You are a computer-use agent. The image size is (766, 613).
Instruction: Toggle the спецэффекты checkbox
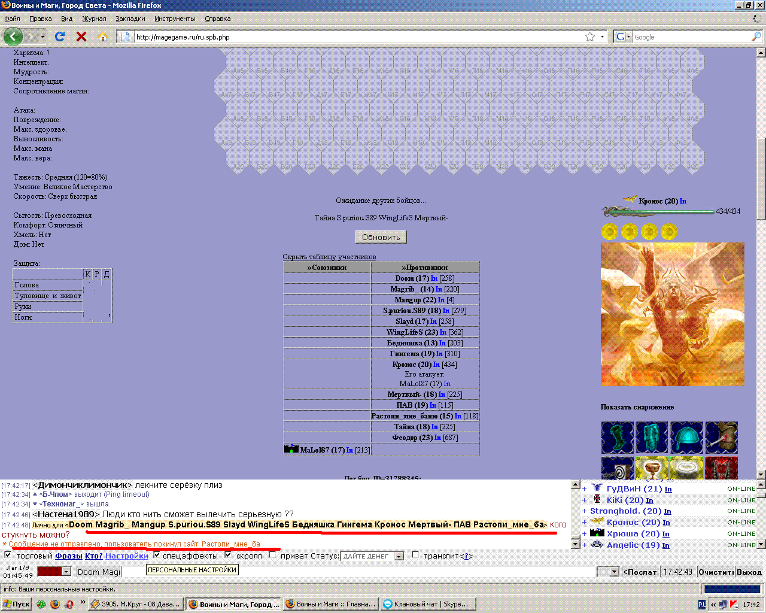(157, 555)
